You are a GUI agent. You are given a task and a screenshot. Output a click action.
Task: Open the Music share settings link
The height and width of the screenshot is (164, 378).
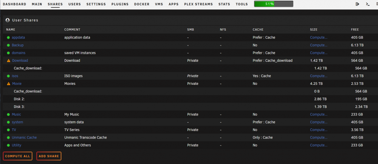[16, 114]
